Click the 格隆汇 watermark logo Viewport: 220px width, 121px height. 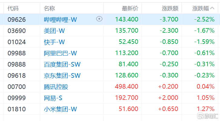click(x=207, y=116)
